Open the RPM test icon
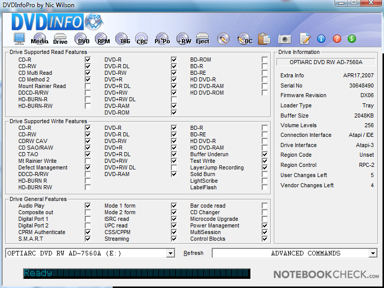Image resolution: width=384 pixels, height=288 pixels. click(x=103, y=39)
